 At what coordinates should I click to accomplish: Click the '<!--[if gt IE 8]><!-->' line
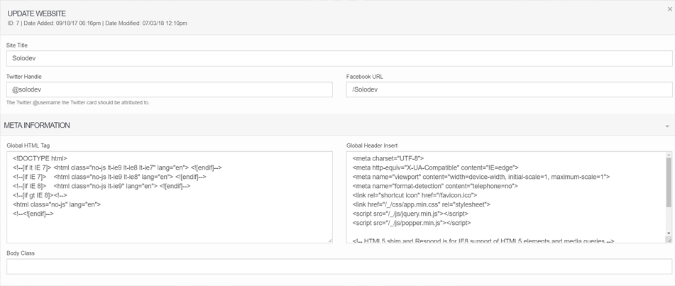point(40,195)
